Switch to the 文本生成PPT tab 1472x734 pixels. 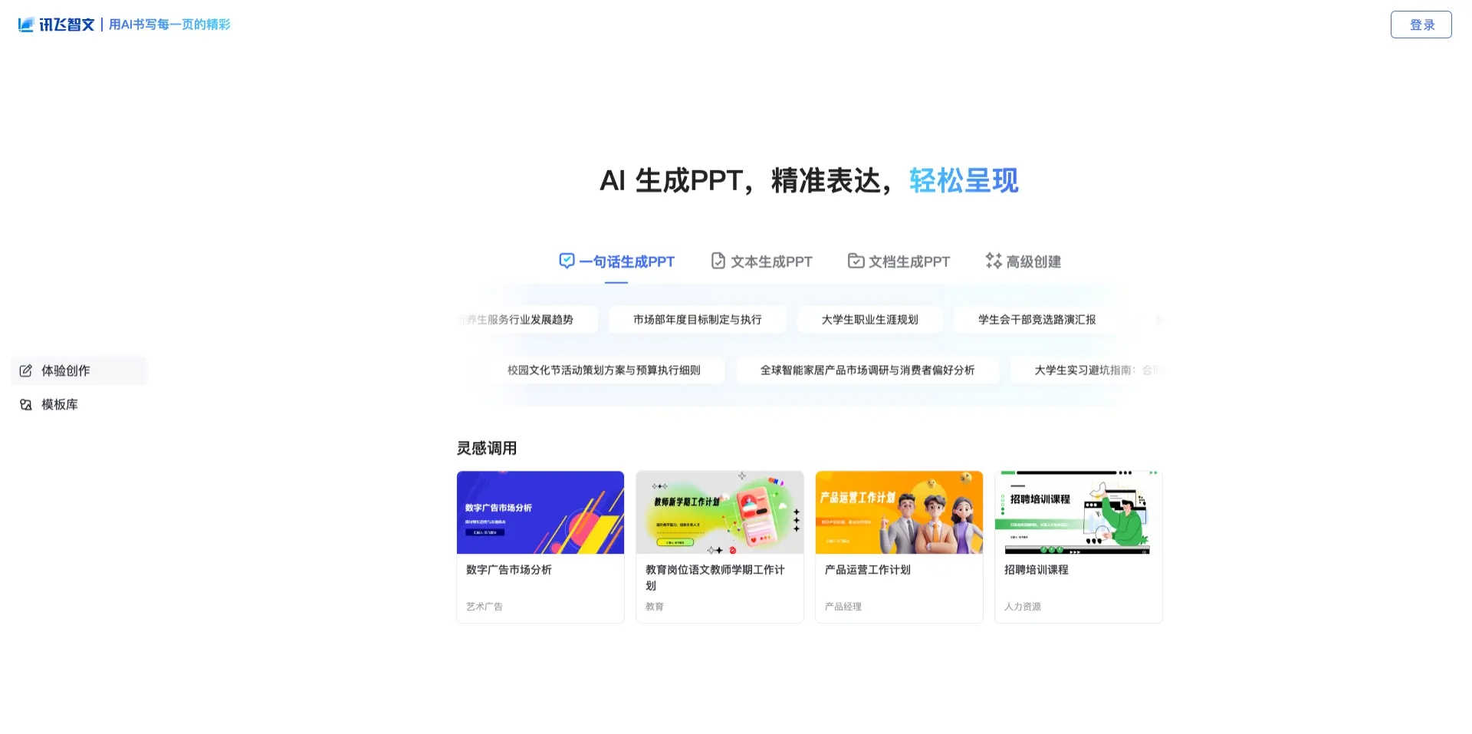coord(770,261)
